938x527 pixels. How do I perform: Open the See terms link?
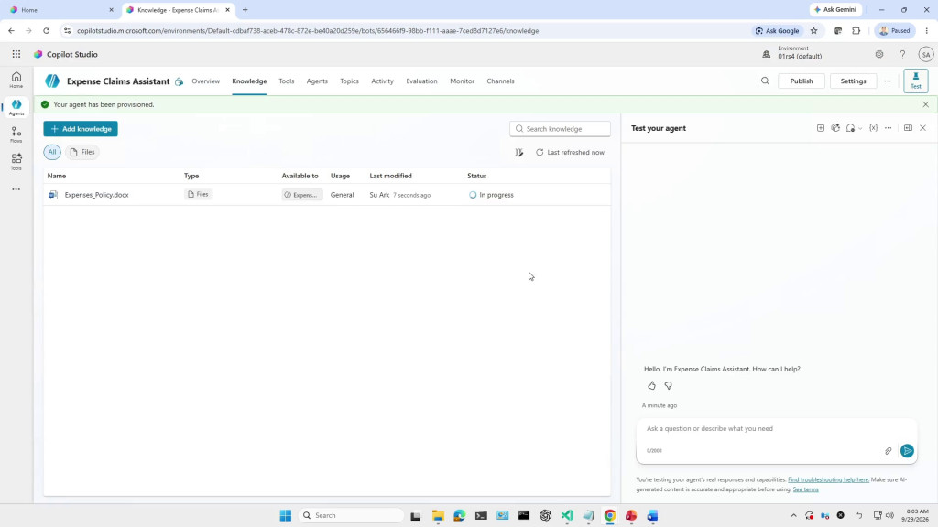[805, 490]
